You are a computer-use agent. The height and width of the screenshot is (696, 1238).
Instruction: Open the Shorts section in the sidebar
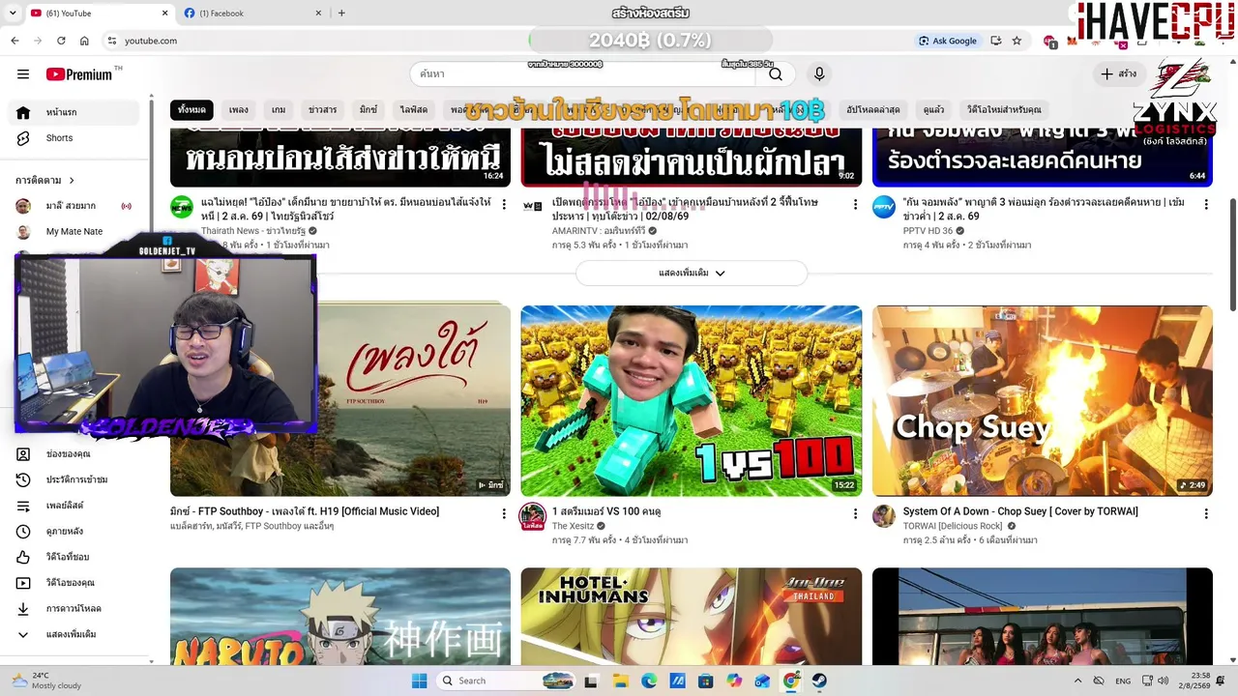click(74, 138)
